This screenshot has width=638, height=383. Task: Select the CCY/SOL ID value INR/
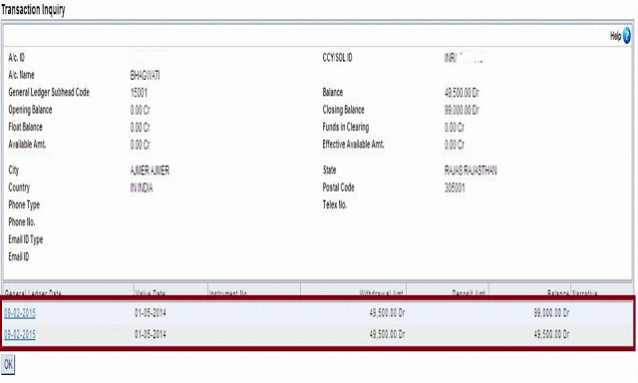click(x=451, y=58)
